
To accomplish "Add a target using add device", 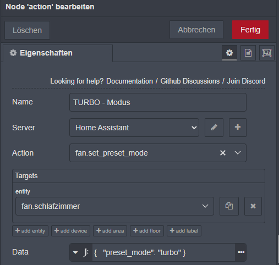I will (x=70, y=231).
